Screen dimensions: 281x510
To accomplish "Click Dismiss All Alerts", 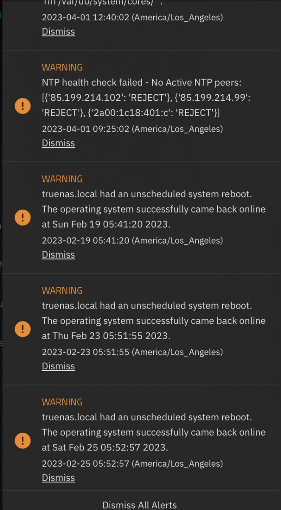I will coord(140,505).
